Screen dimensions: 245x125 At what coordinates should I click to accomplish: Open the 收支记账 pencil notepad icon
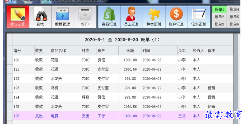(18, 17)
